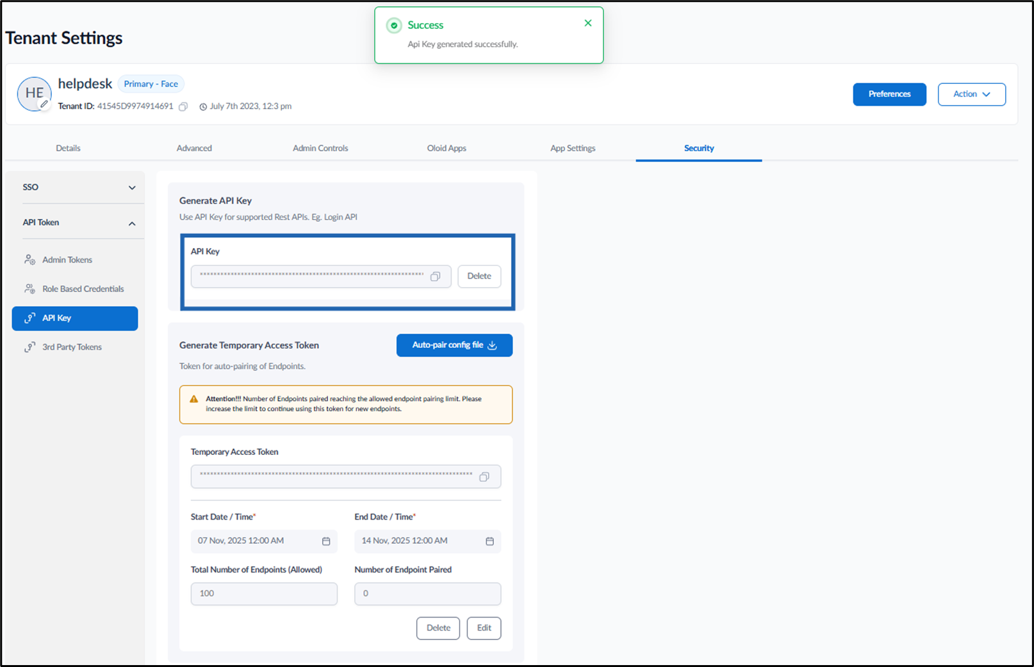Open the Action dropdown menu
The width and height of the screenshot is (1034, 667).
click(x=972, y=94)
